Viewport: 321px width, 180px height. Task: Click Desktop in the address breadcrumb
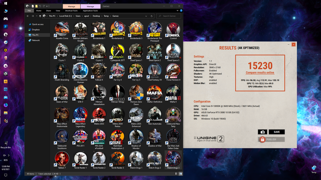coord(96,16)
